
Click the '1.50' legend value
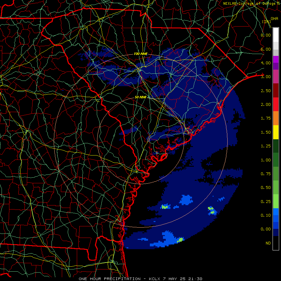[x=266, y=132]
